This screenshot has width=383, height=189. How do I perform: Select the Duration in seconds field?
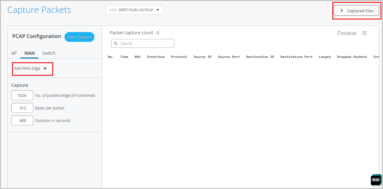coord(22,120)
